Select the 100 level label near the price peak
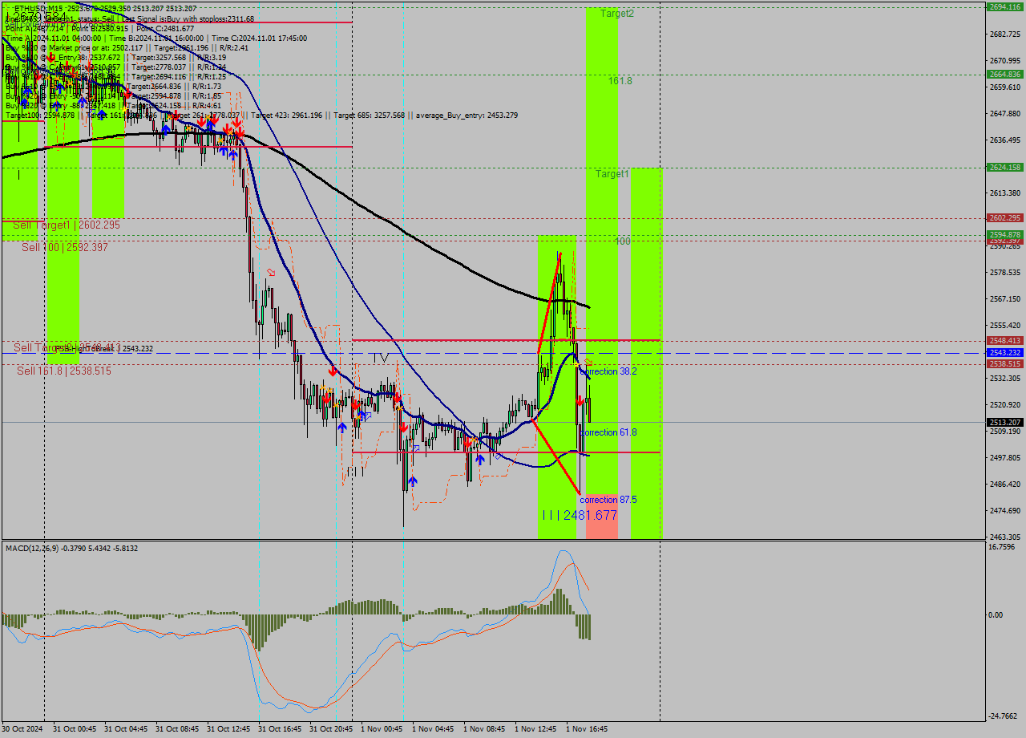This screenshot has height=738, width=1026. (x=623, y=241)
